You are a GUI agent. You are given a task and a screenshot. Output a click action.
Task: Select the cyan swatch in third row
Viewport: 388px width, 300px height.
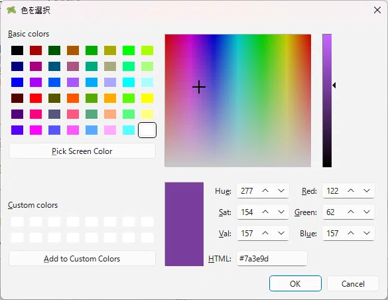(129, 82)
